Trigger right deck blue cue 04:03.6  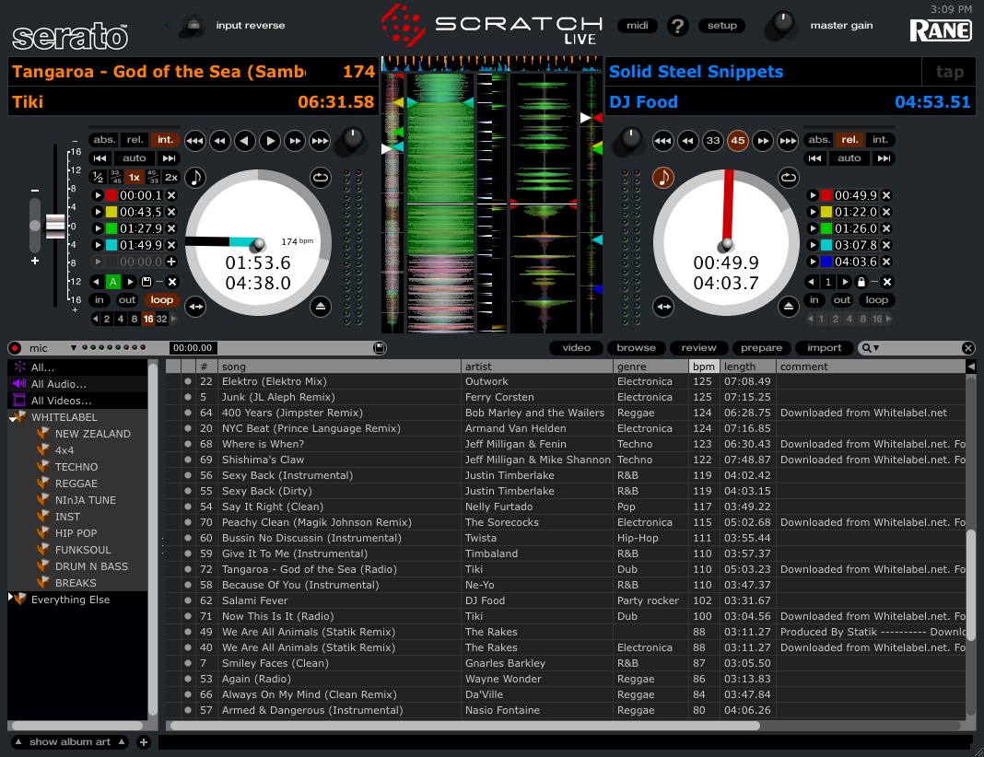click(813, 262)
